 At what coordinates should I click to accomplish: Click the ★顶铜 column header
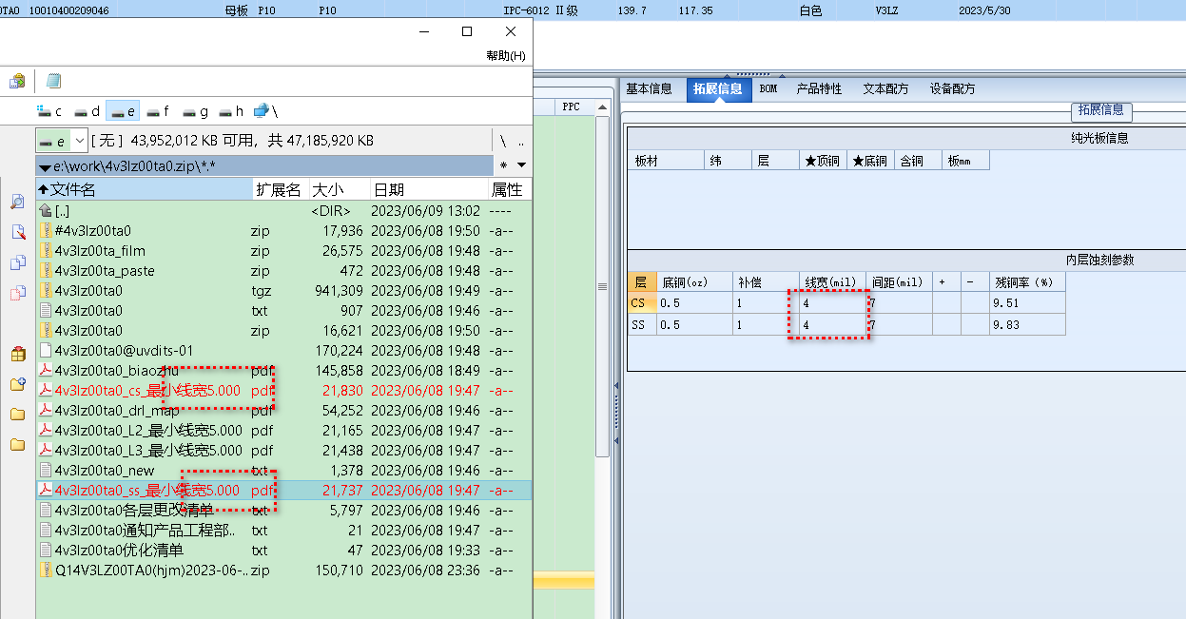[823, 161]
